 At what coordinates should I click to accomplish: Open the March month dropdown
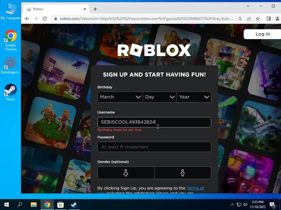[x=120, y=97]
